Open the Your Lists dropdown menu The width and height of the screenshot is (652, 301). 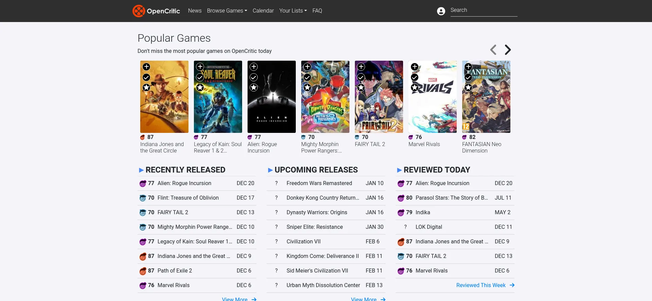293,11
